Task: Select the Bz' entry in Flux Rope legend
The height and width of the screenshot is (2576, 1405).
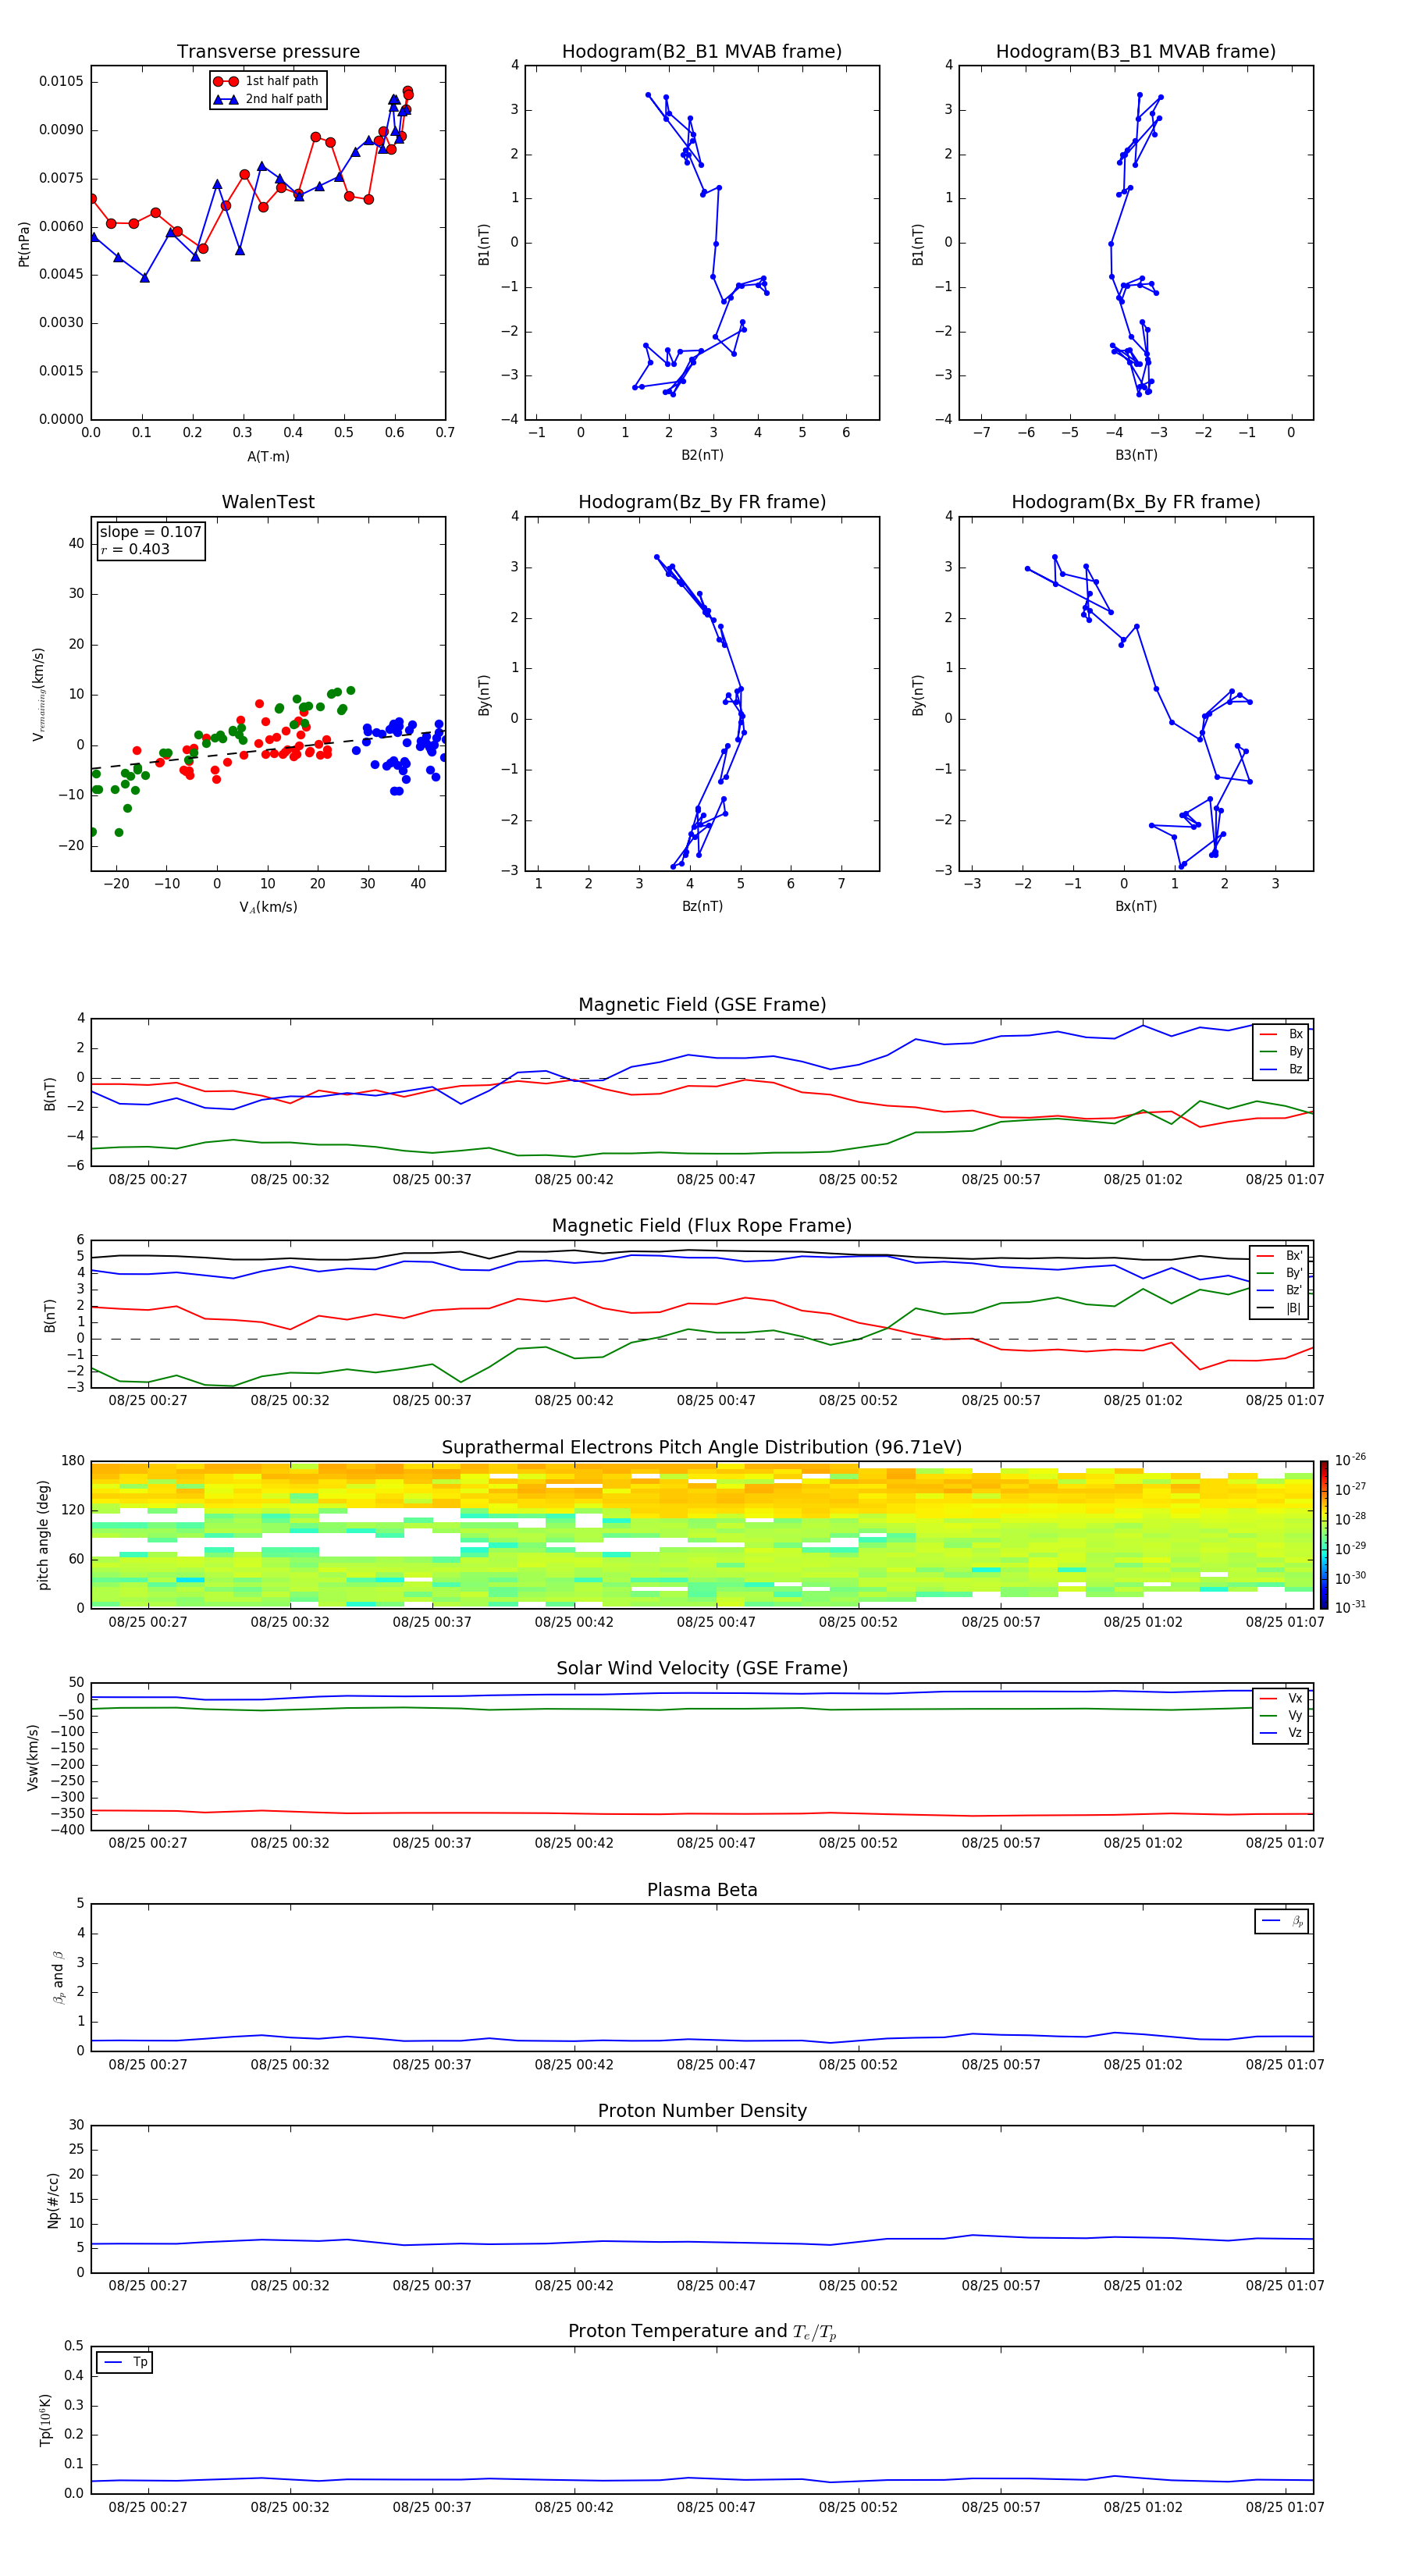Action: 1280,1290
